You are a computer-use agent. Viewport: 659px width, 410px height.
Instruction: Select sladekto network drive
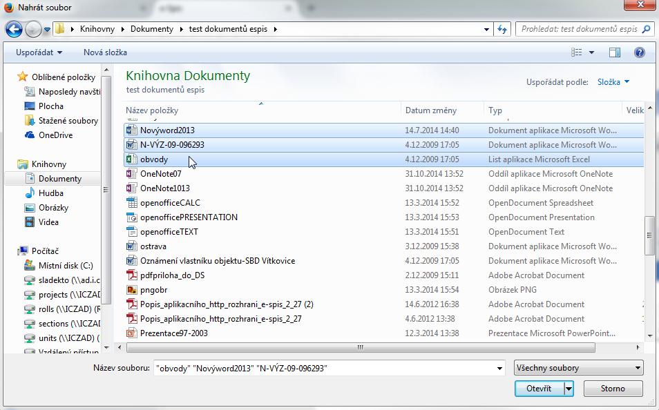(69, 280)
